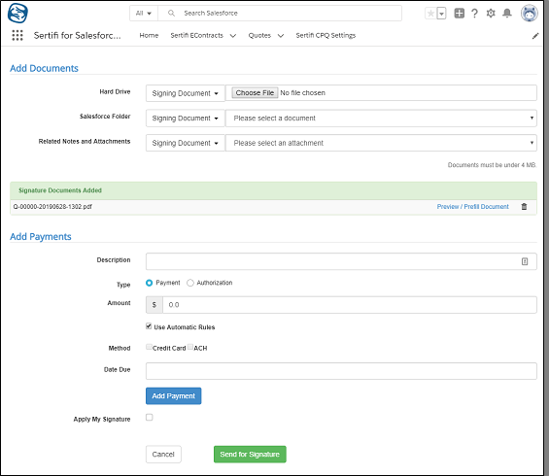Open the favorites list dropdown arrow
Image resolution: width=549 pixels, height=476 pixels.
pyautogui.click(x=441, y=14)
